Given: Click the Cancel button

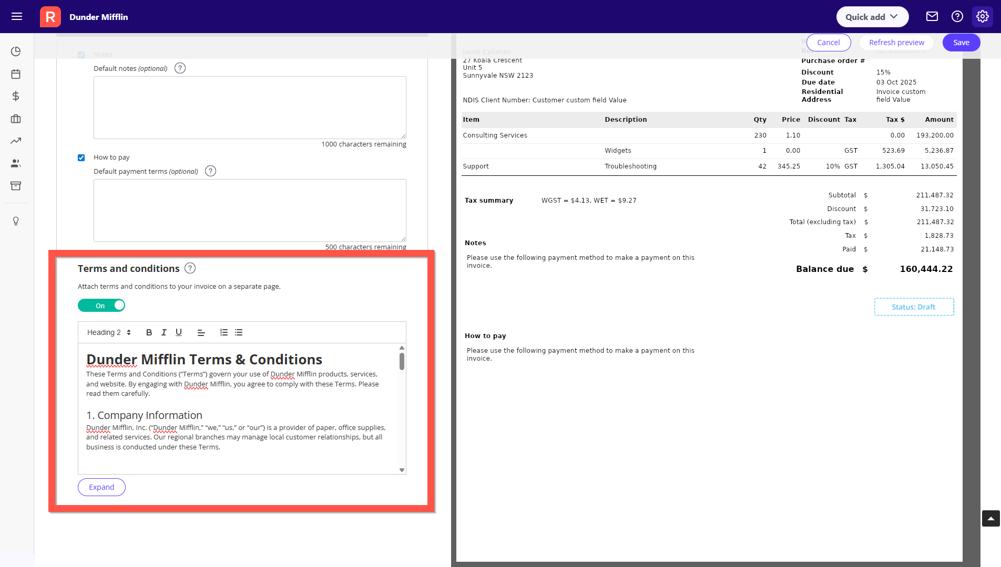Looking at the screenshot, I should (829, 43).
